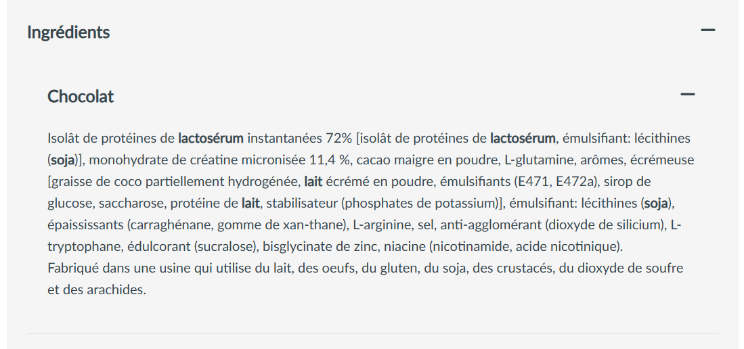Toggle the Chocolat accordion heading

(x=81, y=96)
